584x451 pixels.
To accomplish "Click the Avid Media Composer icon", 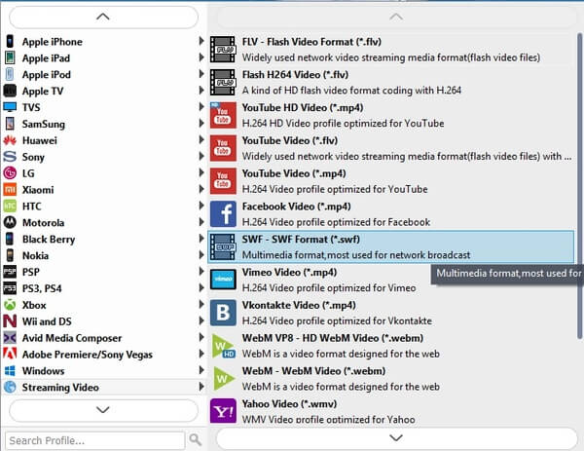I will pyautogui.click(x=10, y=338).
